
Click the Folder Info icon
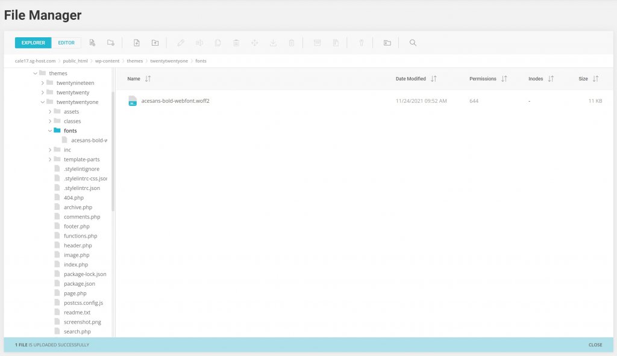(387, 43)
